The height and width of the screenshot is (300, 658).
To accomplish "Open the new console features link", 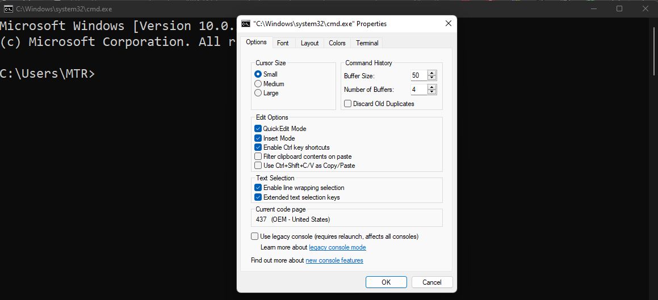I will [334, 260].
